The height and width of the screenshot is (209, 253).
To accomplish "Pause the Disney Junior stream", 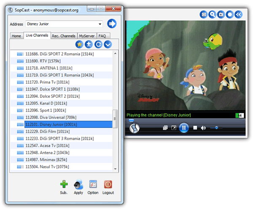I will pyautogui.click(x=184, y=128).
